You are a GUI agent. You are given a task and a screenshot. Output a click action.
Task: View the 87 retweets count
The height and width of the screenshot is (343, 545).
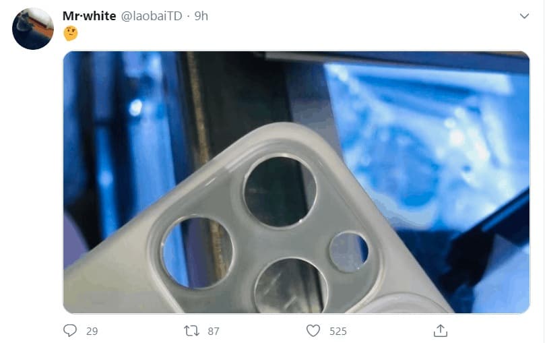coord(214,332)
